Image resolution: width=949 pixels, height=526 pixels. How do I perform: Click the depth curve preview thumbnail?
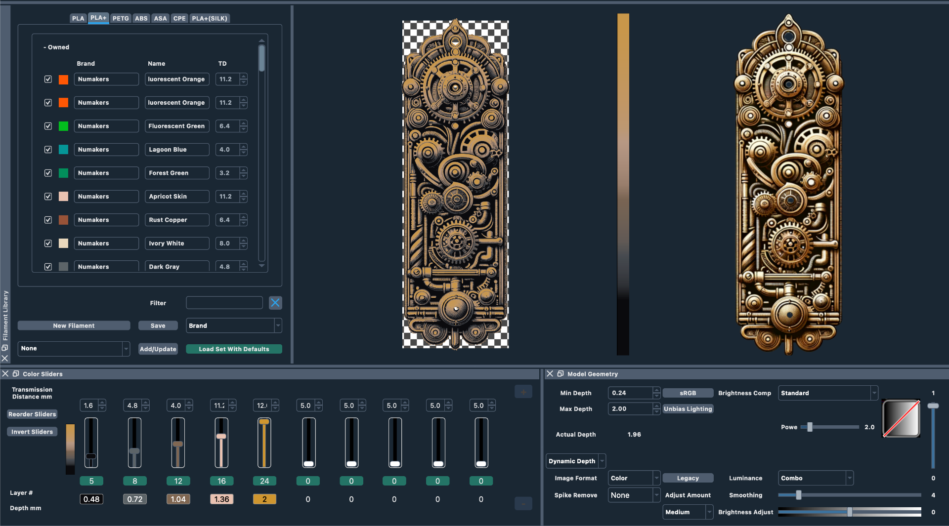click(901, 418)
